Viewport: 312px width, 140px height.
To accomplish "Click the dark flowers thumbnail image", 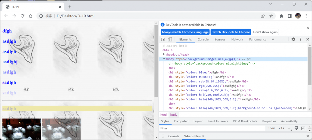I will (22, 129).
